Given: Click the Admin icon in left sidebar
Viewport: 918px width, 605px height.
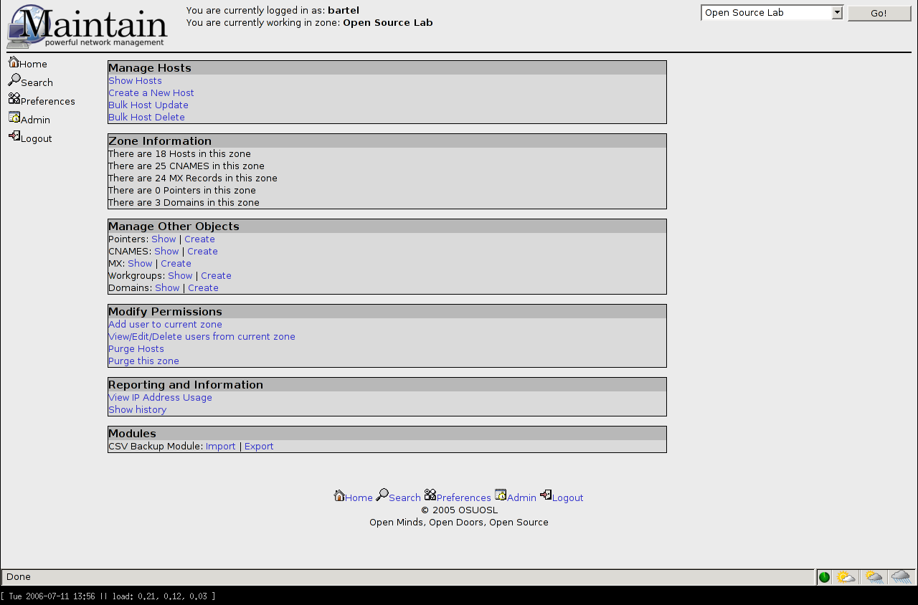Looking at the screenshot, I should [14, 118].
